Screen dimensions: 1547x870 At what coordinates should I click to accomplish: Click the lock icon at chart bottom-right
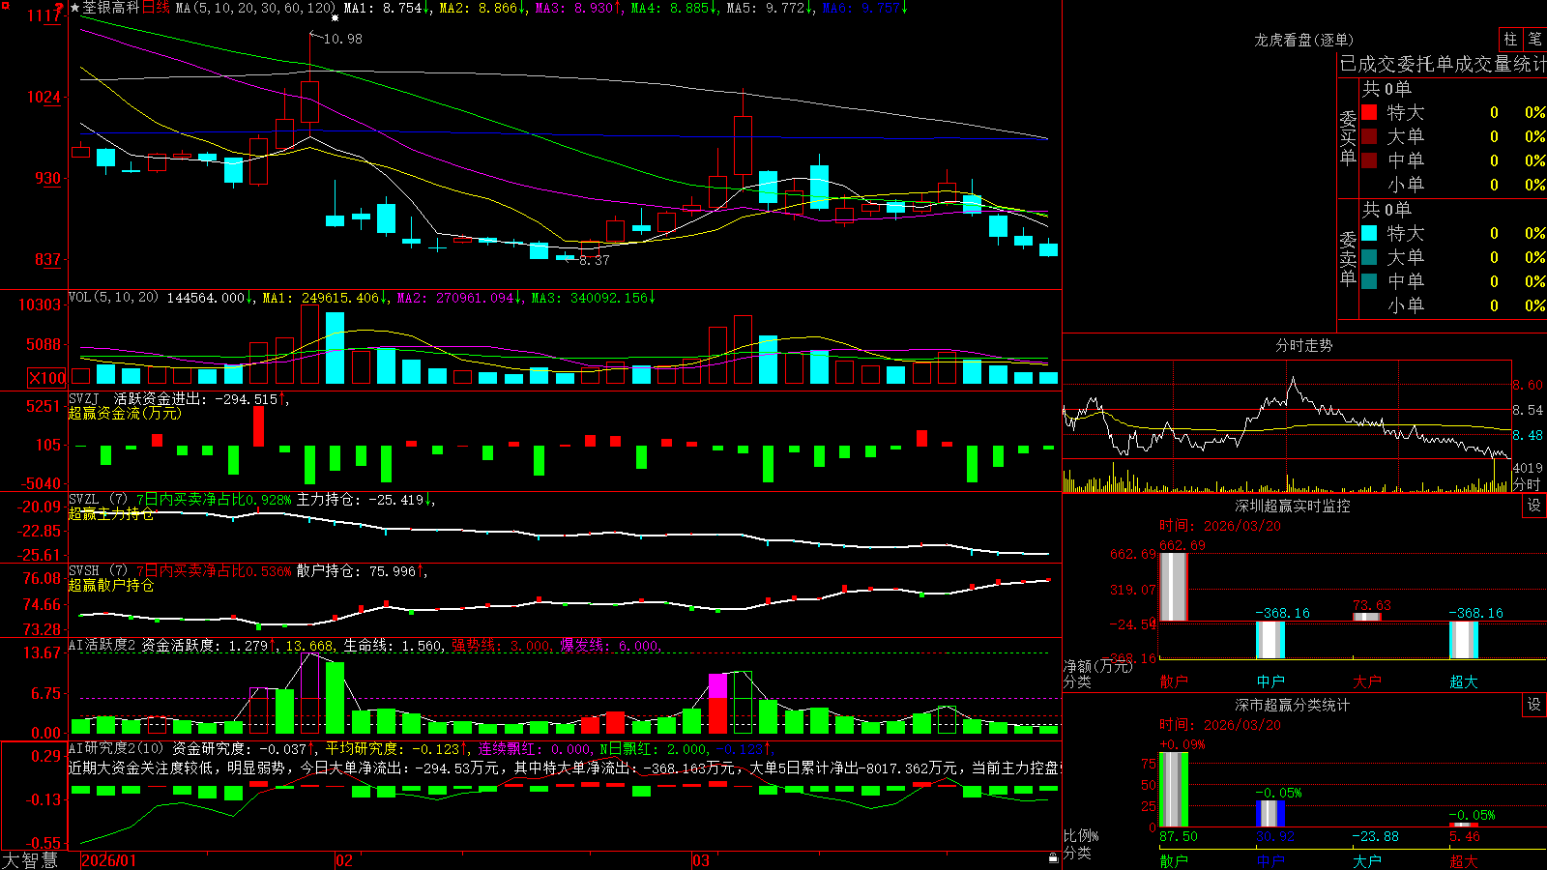(1053, 857)
